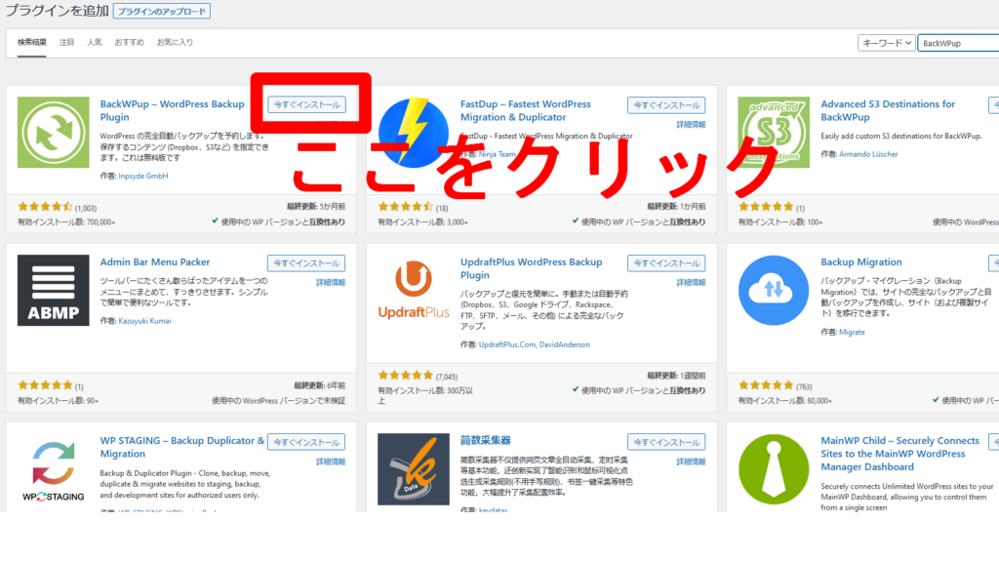
Task: Visit author Migrate link
Action: (852, 332)
